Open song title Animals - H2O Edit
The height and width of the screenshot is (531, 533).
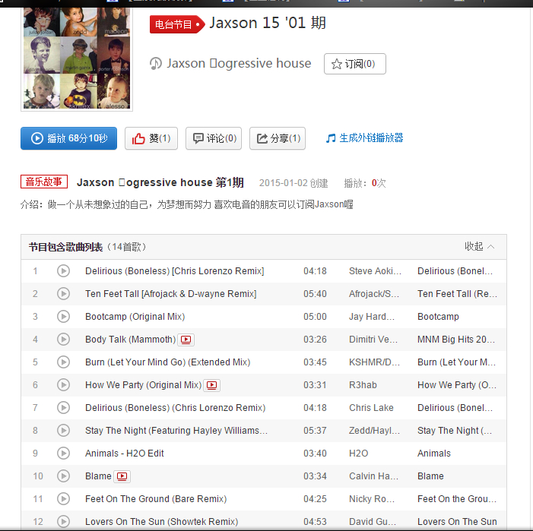[125, 454]
